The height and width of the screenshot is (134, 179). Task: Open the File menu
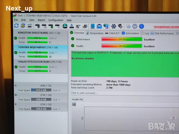[16, 20]
